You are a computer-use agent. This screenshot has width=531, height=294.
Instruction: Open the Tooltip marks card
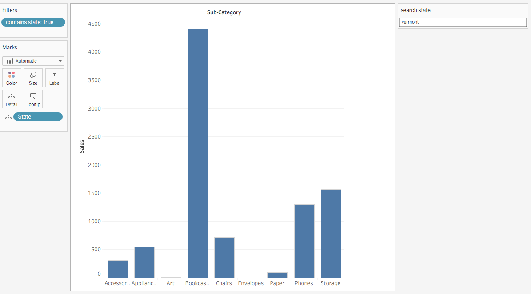33,99
